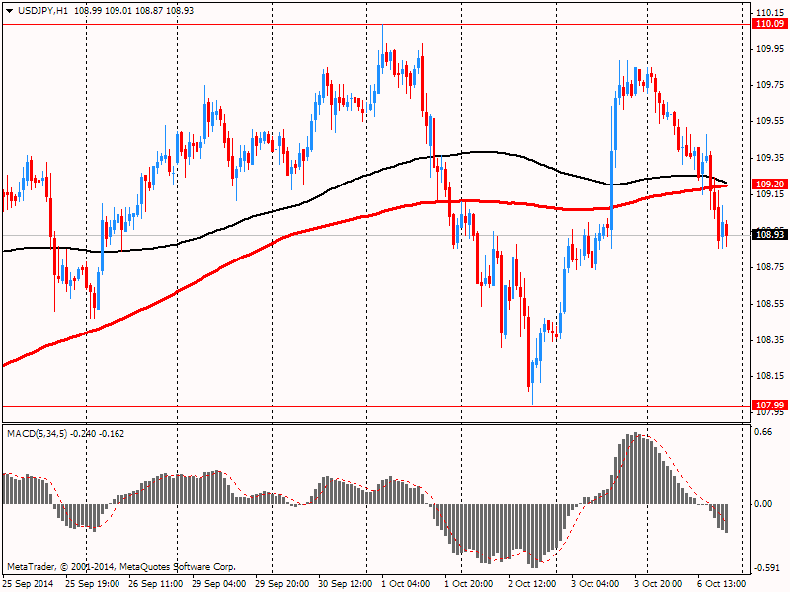
Task: Click the 29 Sep 04:00 time label
Action: coord(218,584)
